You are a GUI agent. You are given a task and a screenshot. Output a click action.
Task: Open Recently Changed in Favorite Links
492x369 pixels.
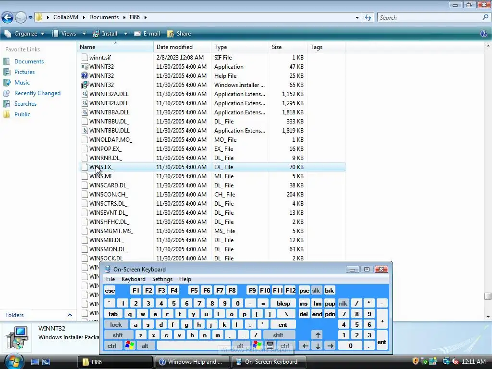coord(37,93)
